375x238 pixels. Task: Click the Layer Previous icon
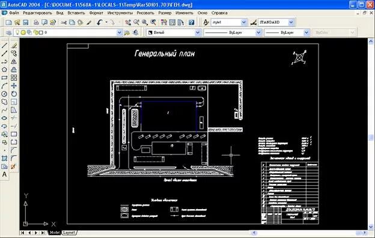pyautogui.click(x=136, y=32)
